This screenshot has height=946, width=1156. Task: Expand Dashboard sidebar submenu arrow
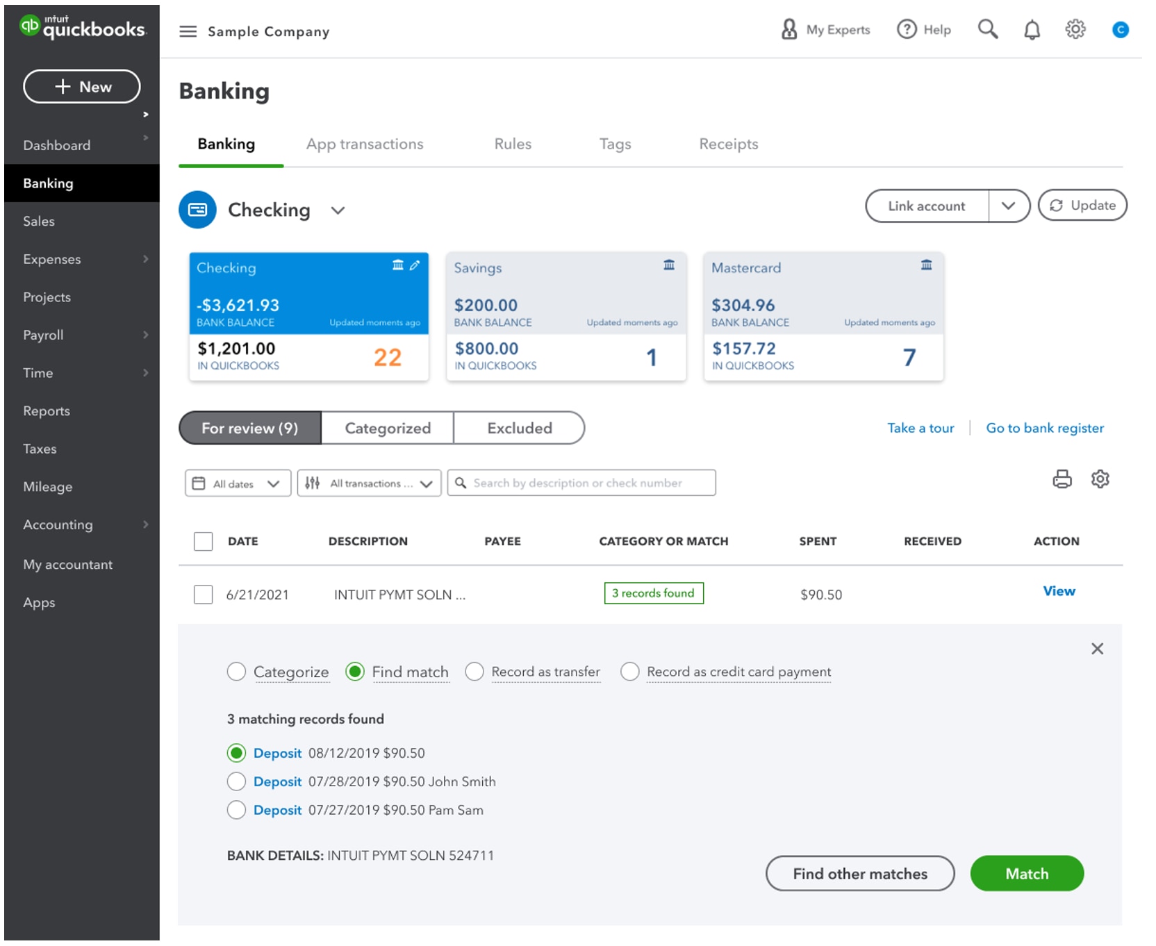coord(146,138)
